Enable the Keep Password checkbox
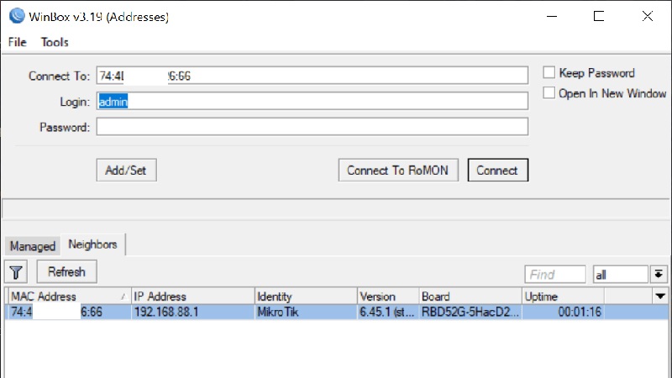This screenshot has width=672, height=378. click(549, 72)
